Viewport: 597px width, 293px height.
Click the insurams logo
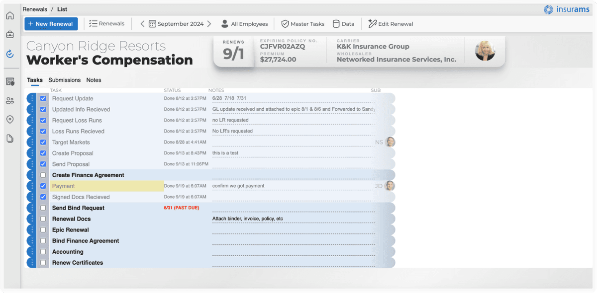(566, 9)
